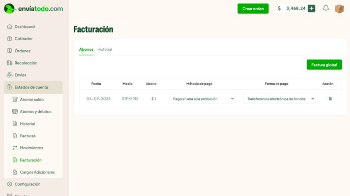Click the date 06-09-2024 cell
The width and height of the screenshot is (350, 196).
[x=99, y=99]
